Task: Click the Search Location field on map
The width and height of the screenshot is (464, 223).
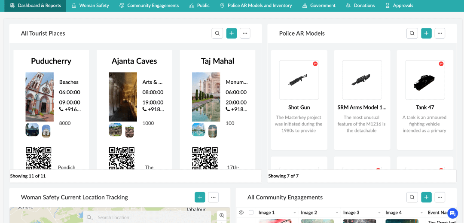Action: pyautogui.click(x=147, y=217)
